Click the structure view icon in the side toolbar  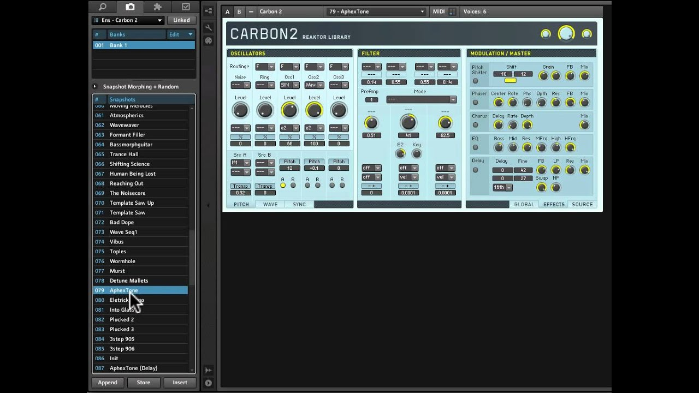(x=208, y=11)
